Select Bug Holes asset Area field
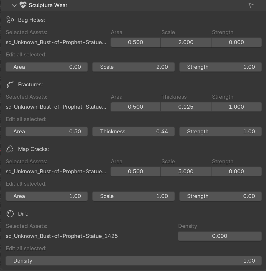Image resolution: width=266 pixels, height=271 pixels. [x=135, y=42]
